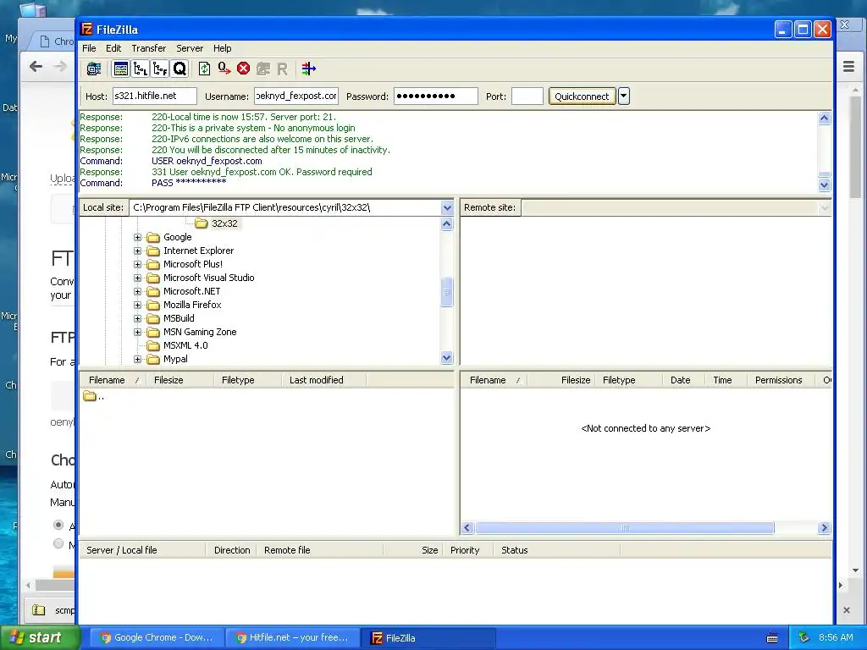Click the parent folder '..' entry
Viewport: 867px width, 650px height.
click(94, 396)
